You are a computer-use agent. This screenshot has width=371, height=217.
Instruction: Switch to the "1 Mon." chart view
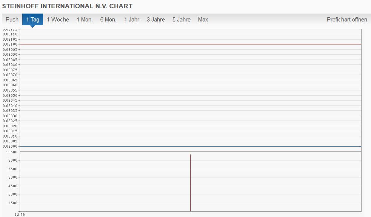(x=85, y=19)
